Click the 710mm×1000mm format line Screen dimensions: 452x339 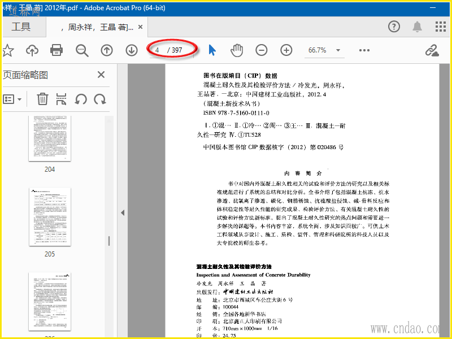(x=237, y=328)
